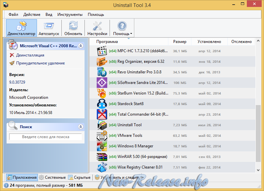The height and width of the screenshot is (191, 264).
Task: Switch to the Системные tab
Action: pos(52,177)
